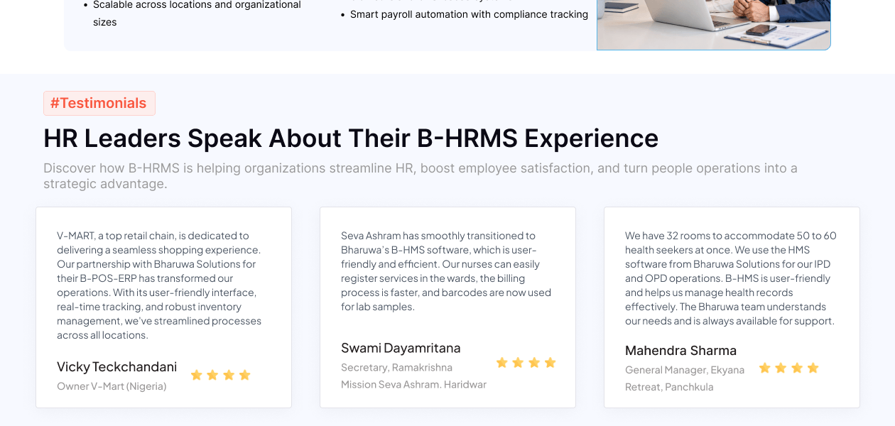Click third star in Vicky Teckchandani's rating
The width and height of the screenshot is (895, 426).
tap(229, 375)
